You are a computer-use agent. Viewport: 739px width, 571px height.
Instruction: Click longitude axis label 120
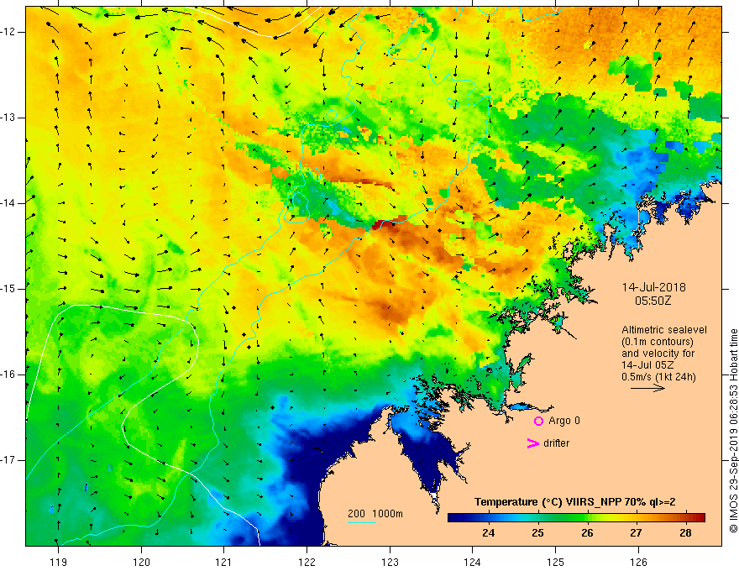tap(141, 562)
